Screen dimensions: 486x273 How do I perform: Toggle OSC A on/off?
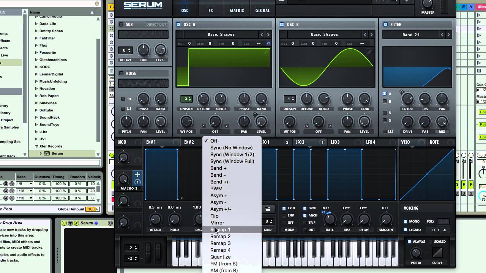coord(178,25)
